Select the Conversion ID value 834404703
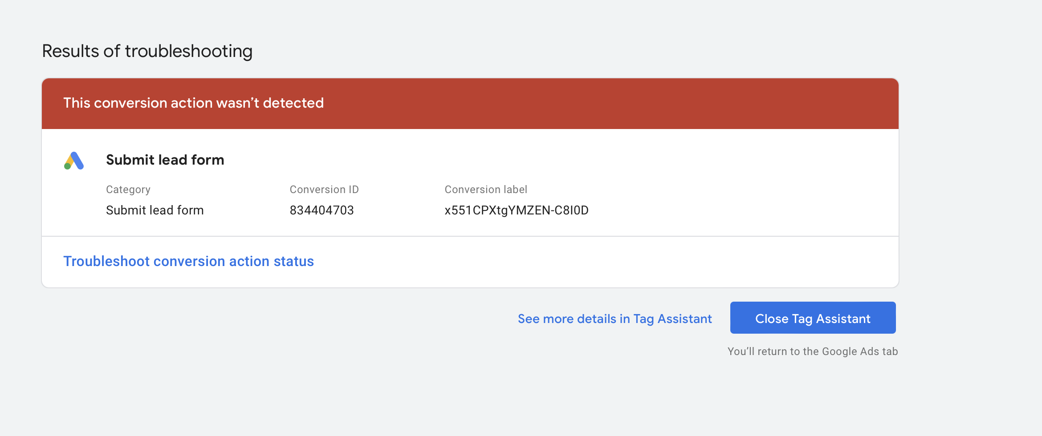The image size is (1042, 436). [x=322, y=210]
